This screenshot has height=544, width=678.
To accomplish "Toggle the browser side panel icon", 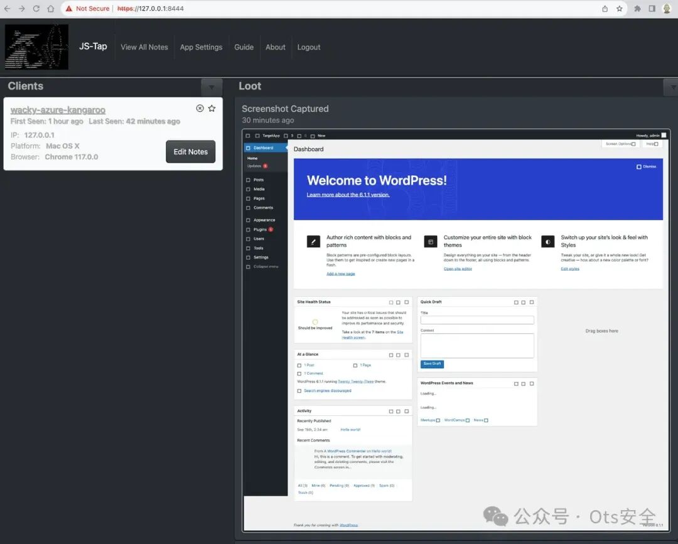I will [x=652, y=9].
